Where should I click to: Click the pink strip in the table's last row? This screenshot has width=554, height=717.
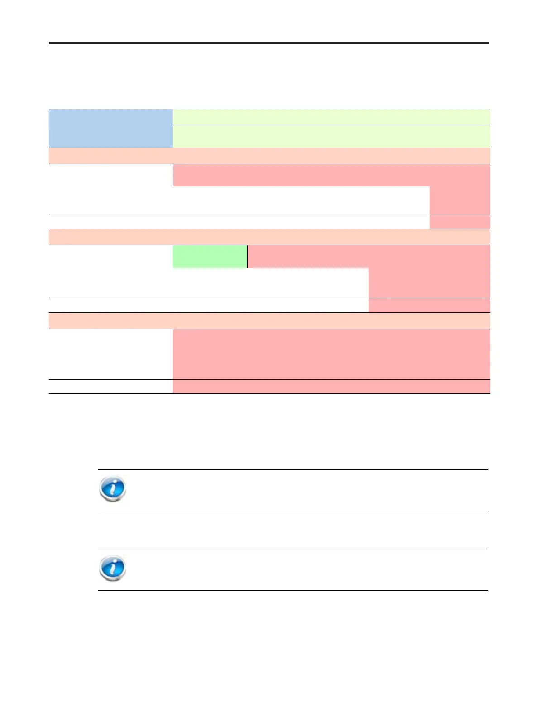tap(331, 387)
